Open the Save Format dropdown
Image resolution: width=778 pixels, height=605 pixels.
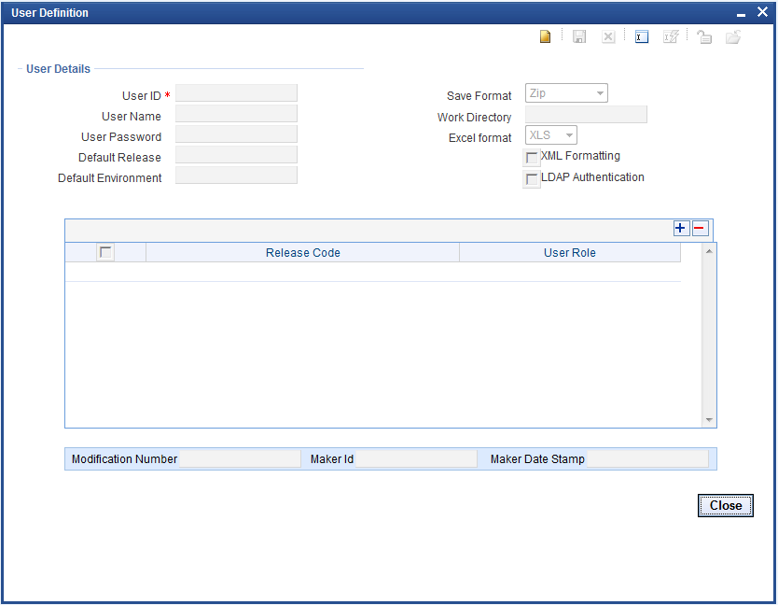(x=566, y=93)
